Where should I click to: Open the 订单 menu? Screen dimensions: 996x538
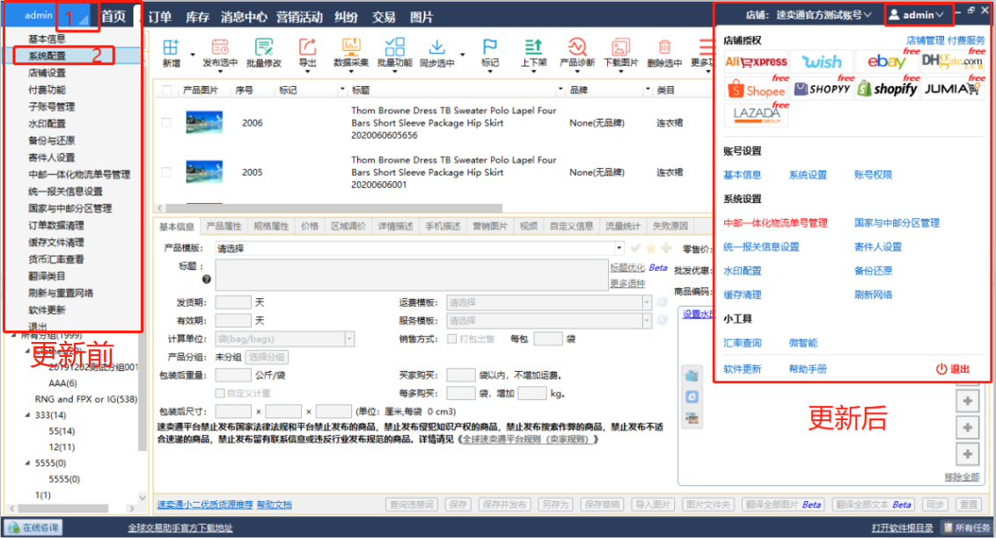pos(161,17)
